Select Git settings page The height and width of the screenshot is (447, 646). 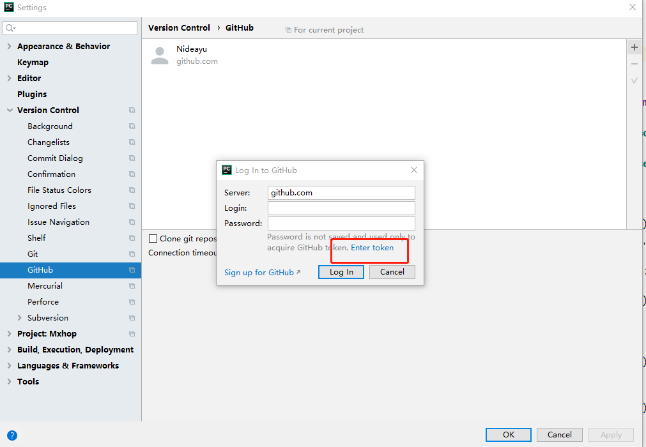[33, 254]
